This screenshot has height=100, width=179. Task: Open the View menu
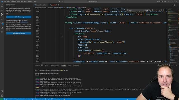click(18, 2)
